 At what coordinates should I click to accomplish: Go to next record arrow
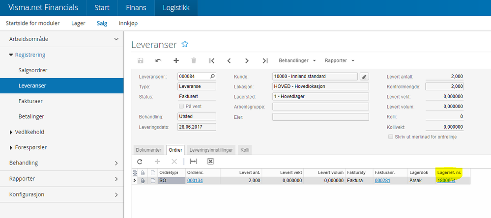pos(247,61)
